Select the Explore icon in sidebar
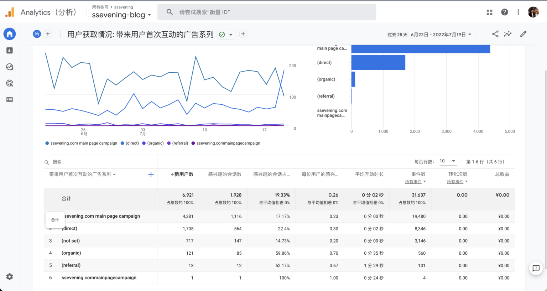Viewport: 547px width, 291px height. click(x=9, y=67)
